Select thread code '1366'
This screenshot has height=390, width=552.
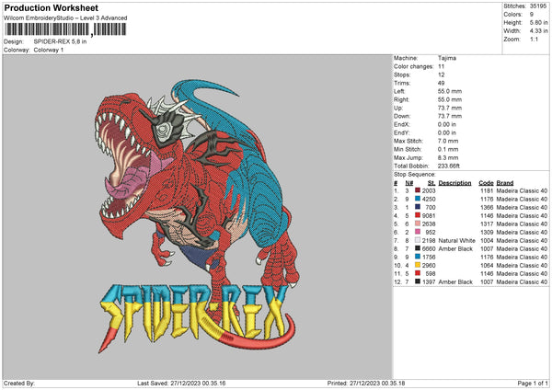[x=487, y=207]
